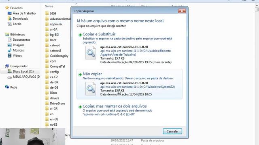
Task: Click the Disco Local (C:) drive icon
Action: [10, 71]
